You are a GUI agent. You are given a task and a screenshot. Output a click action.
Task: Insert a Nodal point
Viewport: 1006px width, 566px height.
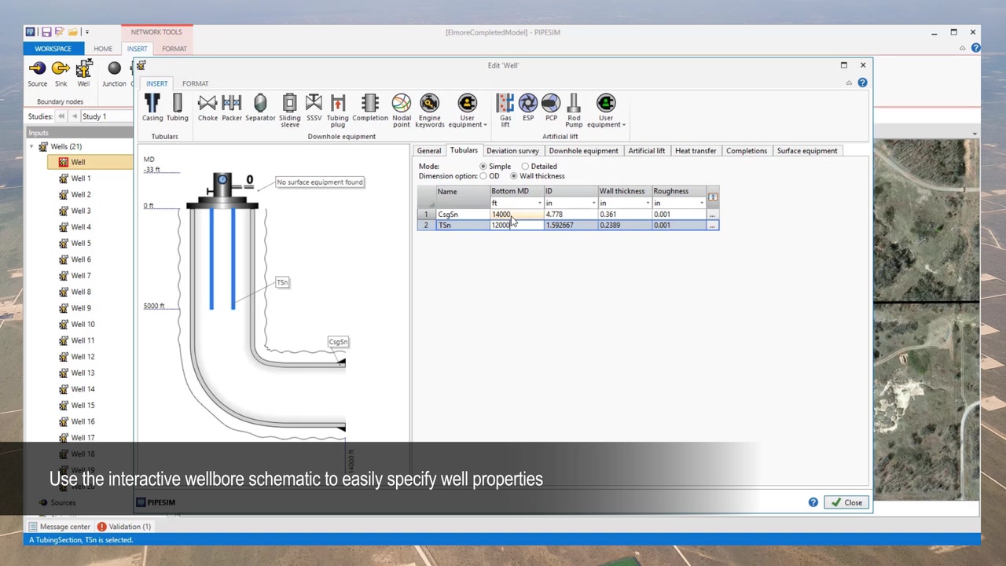(401, 111)
